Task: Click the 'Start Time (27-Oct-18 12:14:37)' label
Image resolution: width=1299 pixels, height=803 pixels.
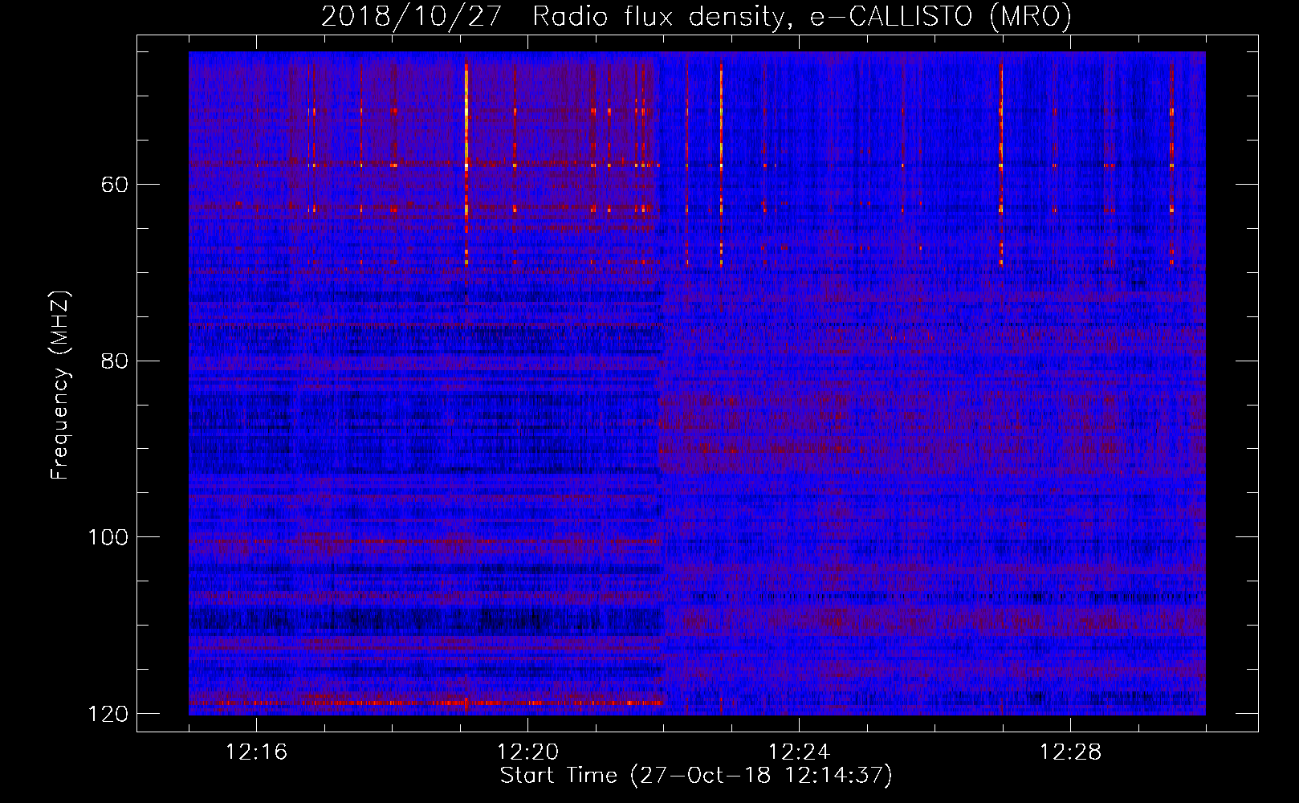Action: 696,776
